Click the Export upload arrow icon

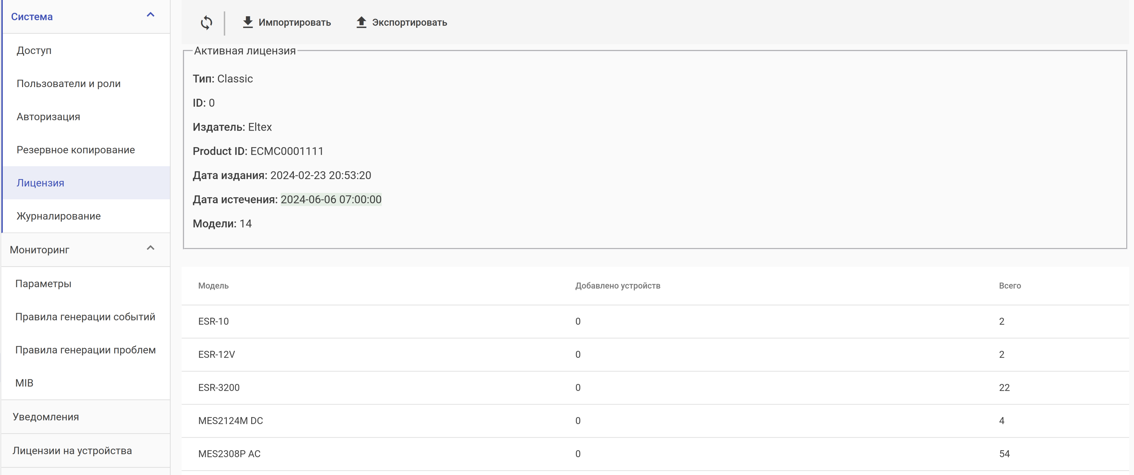(x=361, y=22)
